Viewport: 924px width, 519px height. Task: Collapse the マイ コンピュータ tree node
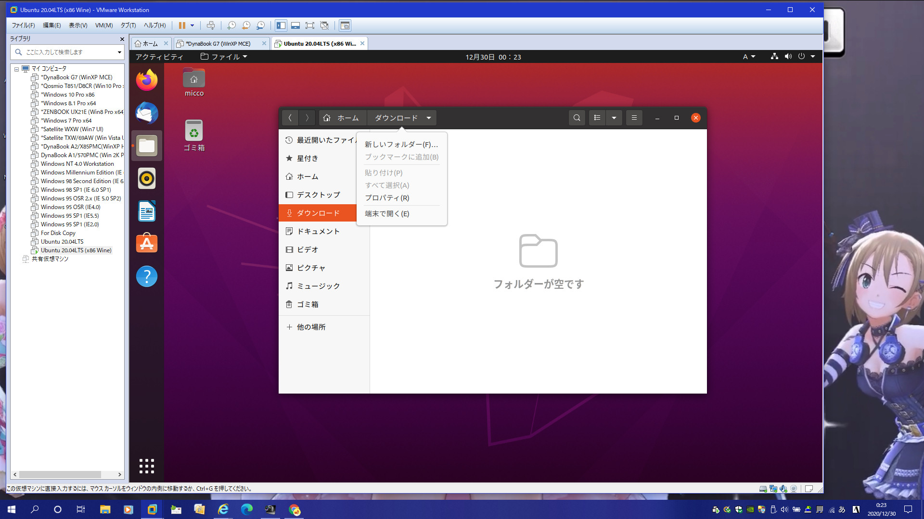[16, 69]
